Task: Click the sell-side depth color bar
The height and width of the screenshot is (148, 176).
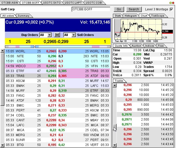Action: (x=73, y=47)
